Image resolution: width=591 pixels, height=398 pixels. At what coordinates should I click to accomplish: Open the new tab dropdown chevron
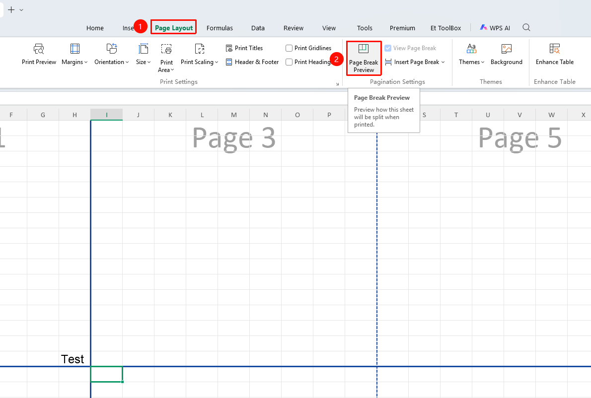(21, 10)
